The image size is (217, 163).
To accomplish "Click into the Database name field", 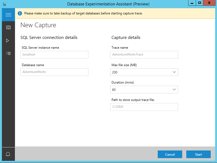I will 54,72.
